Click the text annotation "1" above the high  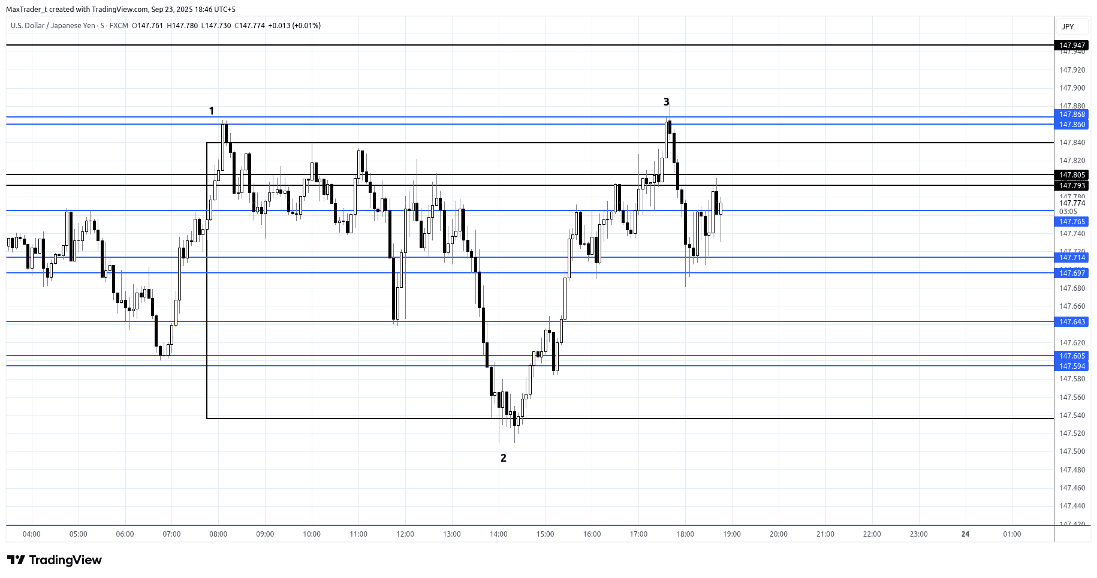[211, 111]
